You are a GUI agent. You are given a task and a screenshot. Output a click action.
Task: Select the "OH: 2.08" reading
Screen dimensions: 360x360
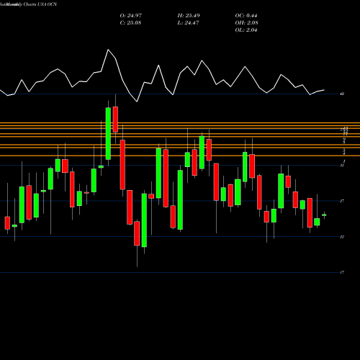[246, 23]
